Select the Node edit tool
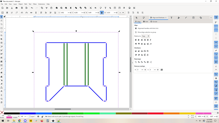The width and height of the screenshot is (219, 123). point(2,21)
